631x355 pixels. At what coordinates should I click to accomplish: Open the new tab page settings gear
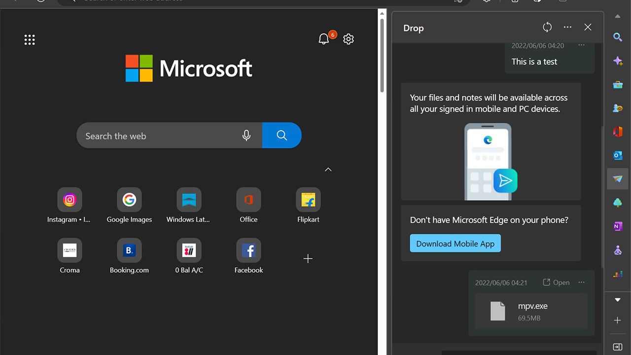(x=349, y=39)
